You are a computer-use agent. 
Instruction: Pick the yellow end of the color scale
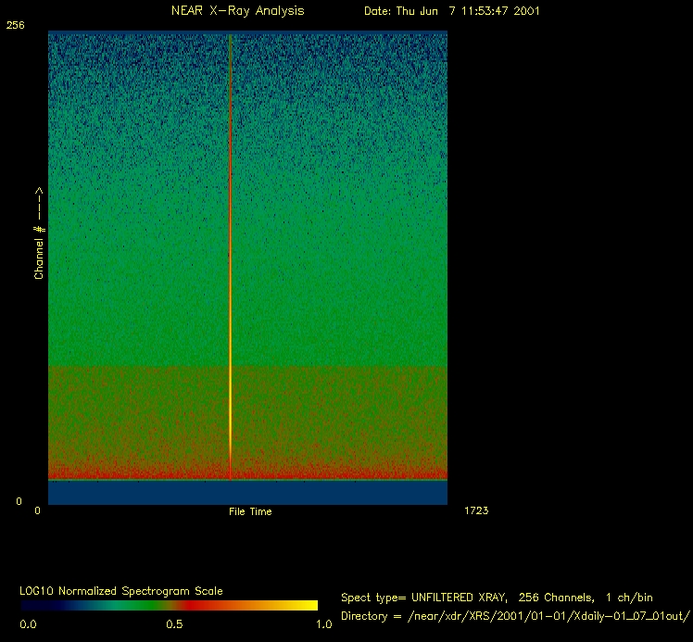[306, 605]
